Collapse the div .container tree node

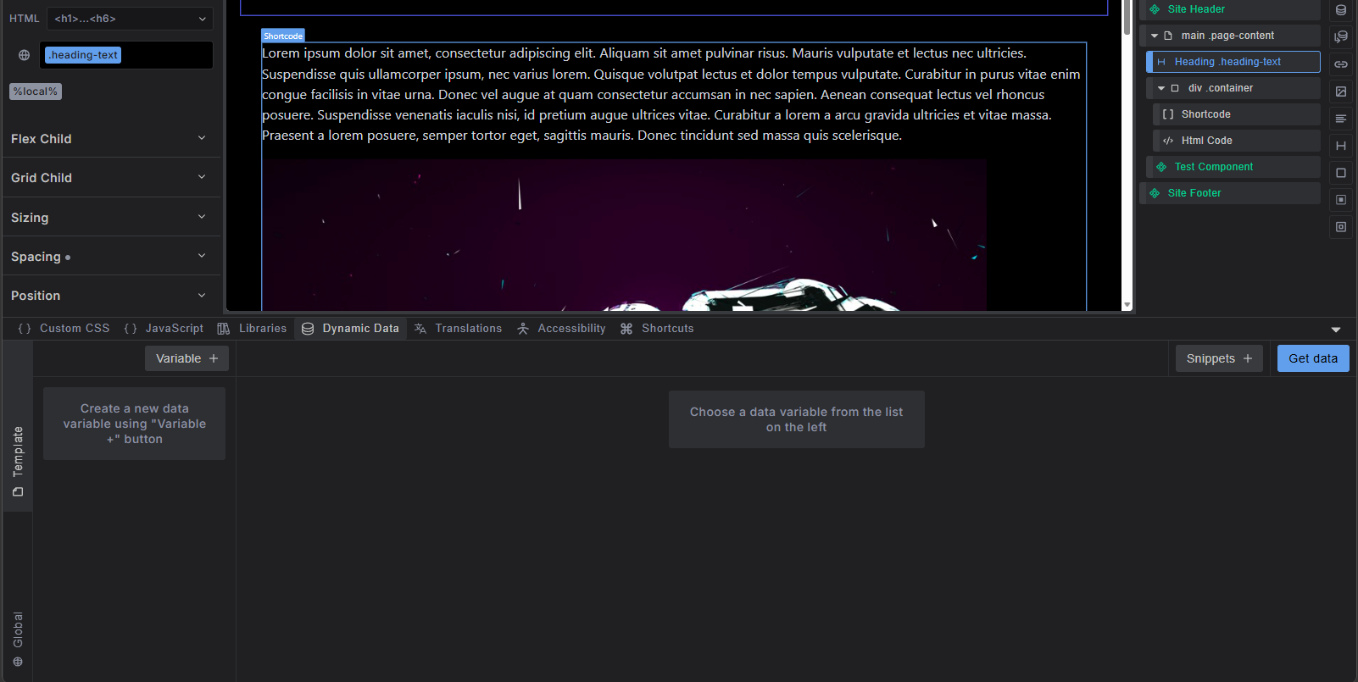pos(1161,88)
